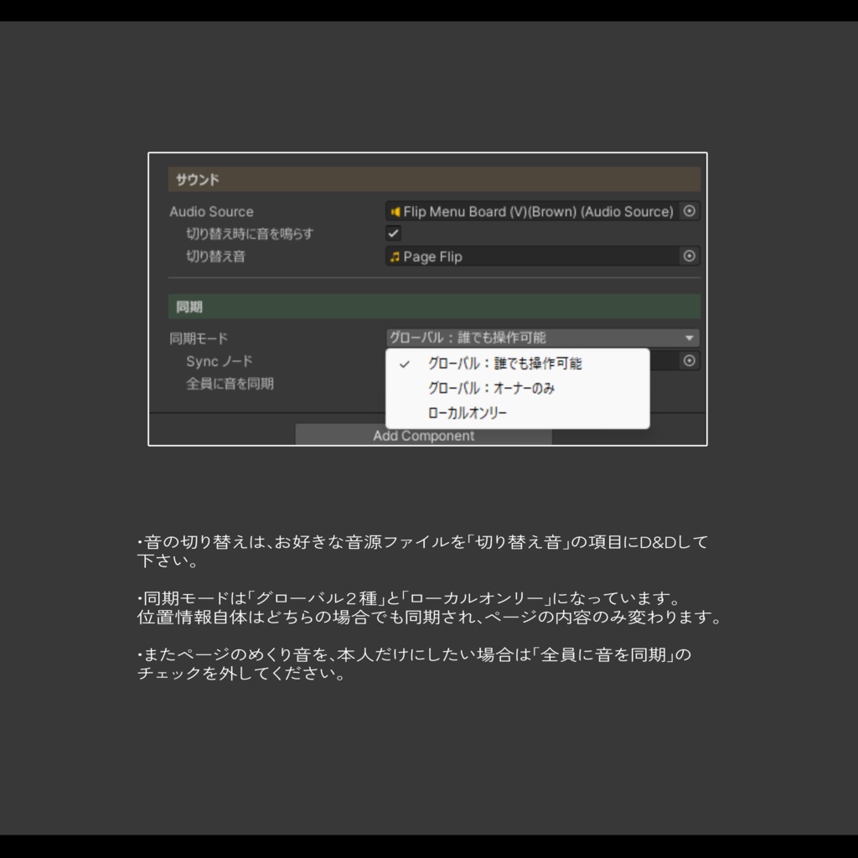
Task: Click the music note icon beside Page Flip
Action: click(x=395, y=256)
